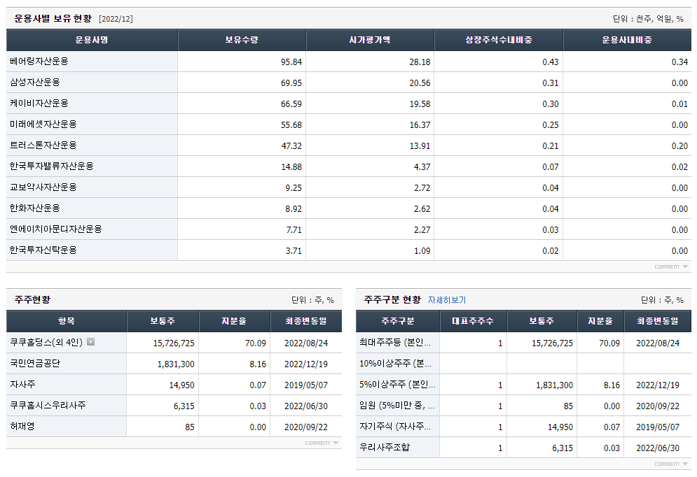Viewport: 697px width, 477px height.
Task: Click the 7.71 holding quantity value
Action: point(294,230)
